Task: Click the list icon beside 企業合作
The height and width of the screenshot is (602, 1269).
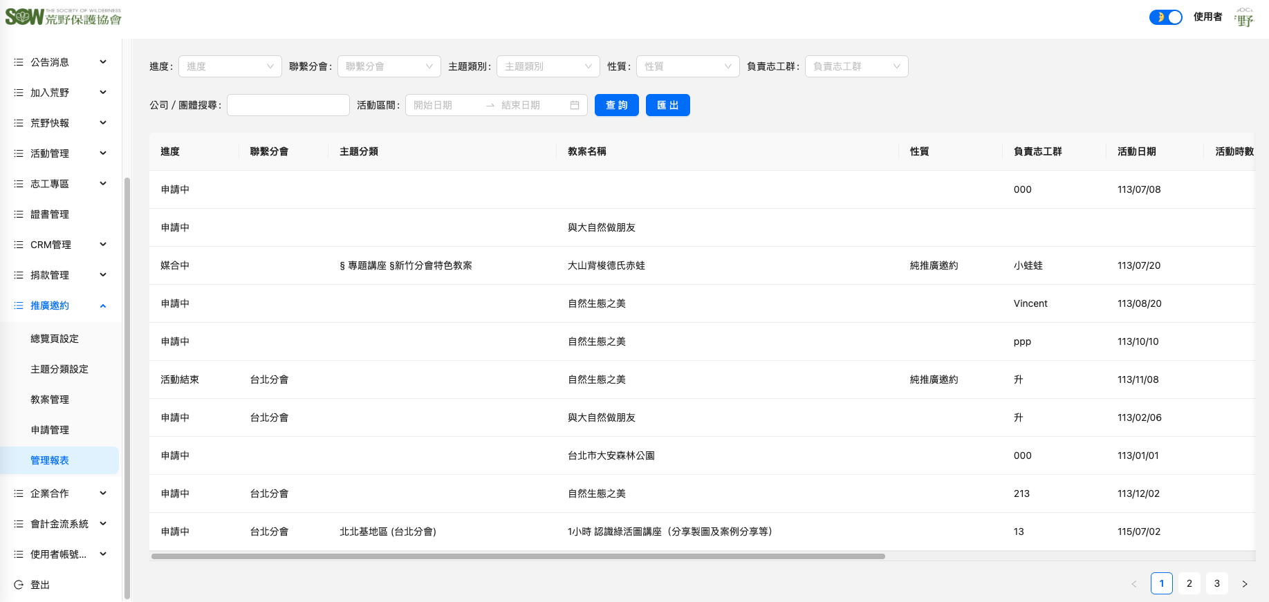Action: pyautogui.click(x=19, y=493)
